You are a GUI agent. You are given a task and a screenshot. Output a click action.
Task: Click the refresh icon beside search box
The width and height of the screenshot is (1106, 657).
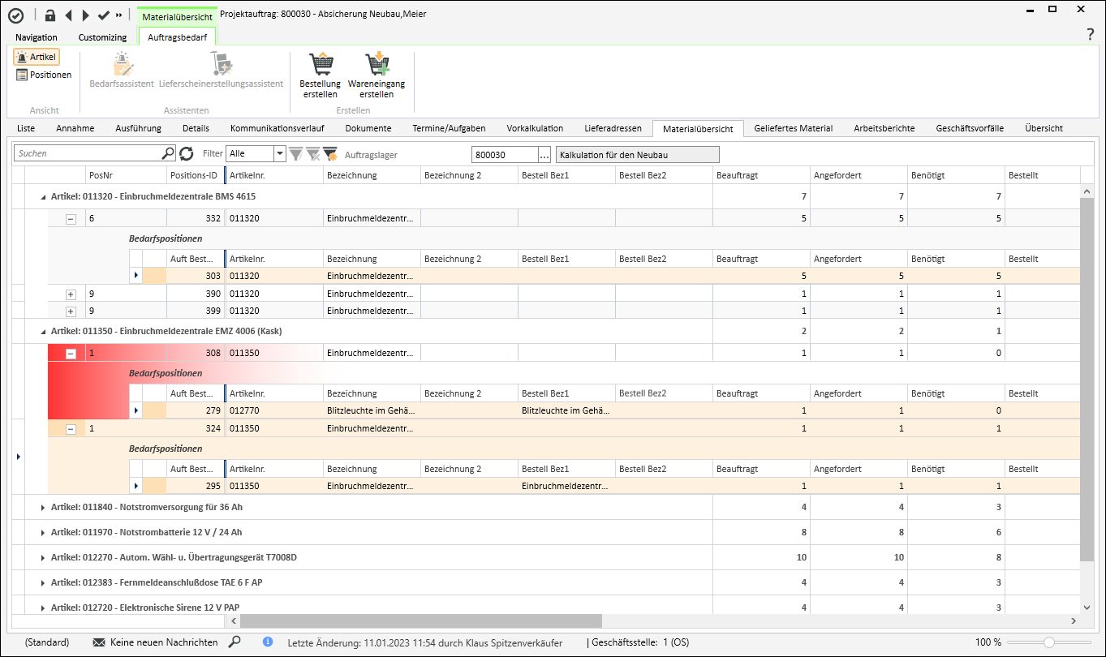click(187, 153)
